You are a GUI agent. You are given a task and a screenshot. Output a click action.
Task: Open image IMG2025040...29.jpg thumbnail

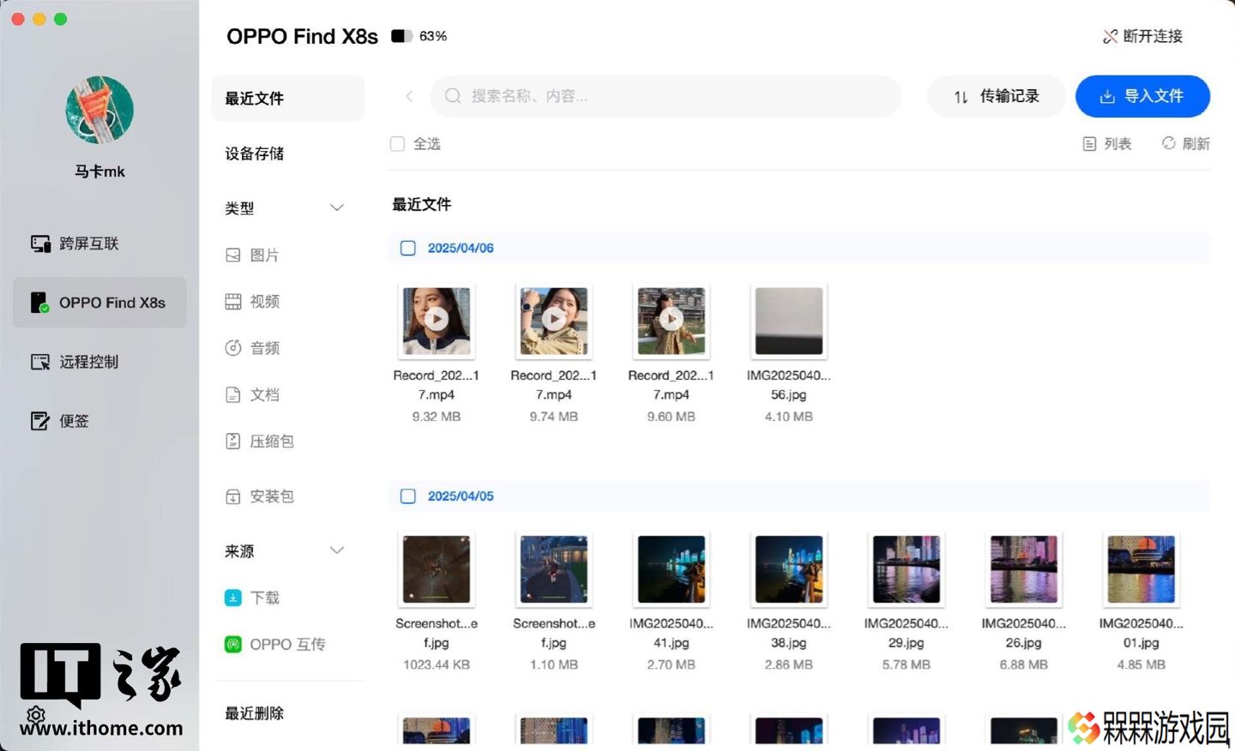point(907,569)
